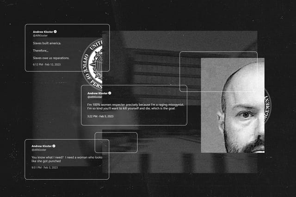Select the text 'like she got punched'
Image resolution: width=296 pixels, height=197 pixels.
point(46,161)
